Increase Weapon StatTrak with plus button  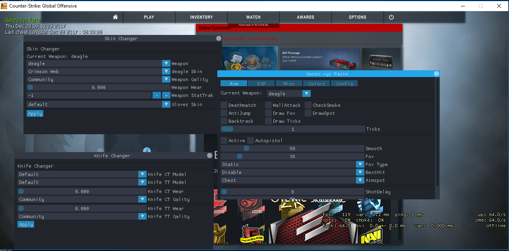[x=166, y=95]
